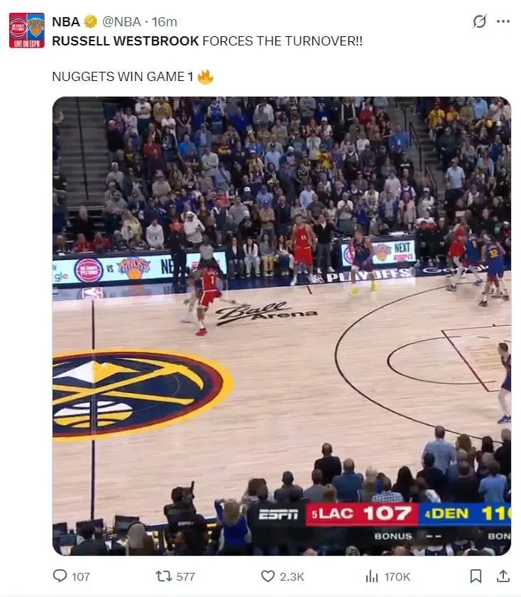Click the 107 replies count
521x597 pixels.
coord(81,576)
